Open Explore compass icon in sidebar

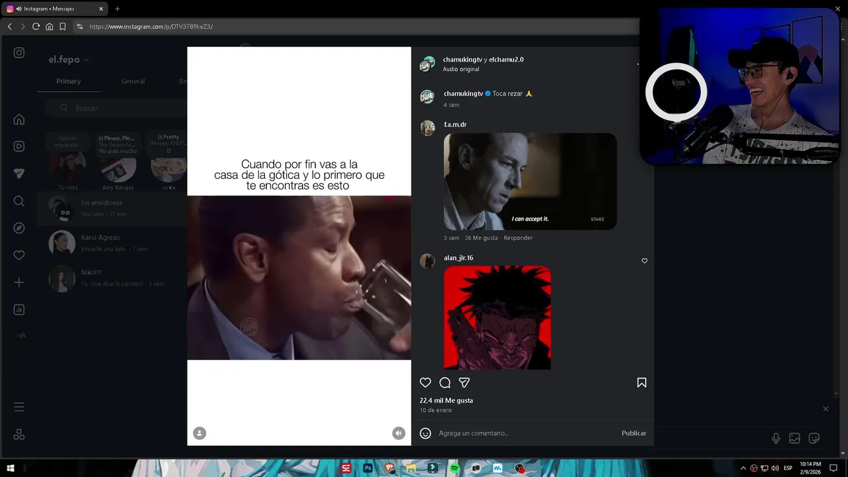19,228
